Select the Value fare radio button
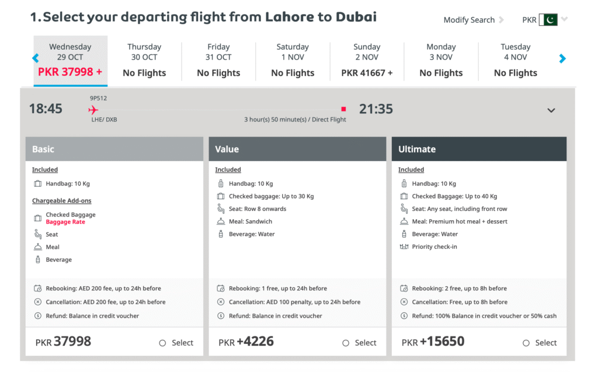Image resolution: width=598 pixels, height=372 pixels. click(x=346, y=343)
